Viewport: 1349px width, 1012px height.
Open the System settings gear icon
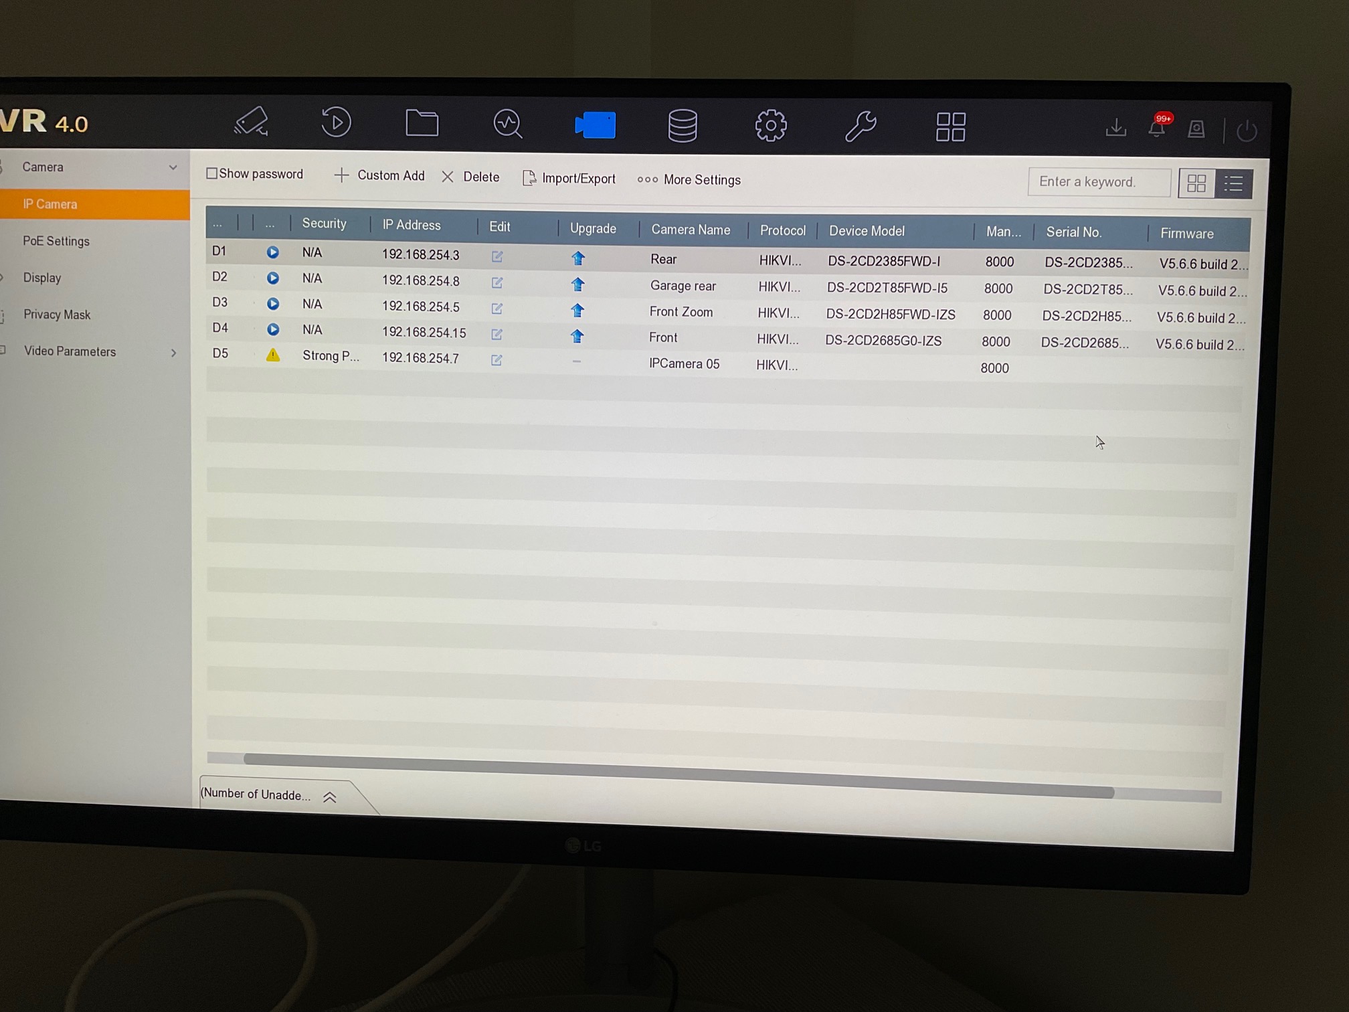pyautogui.click(x=770, y=126)
